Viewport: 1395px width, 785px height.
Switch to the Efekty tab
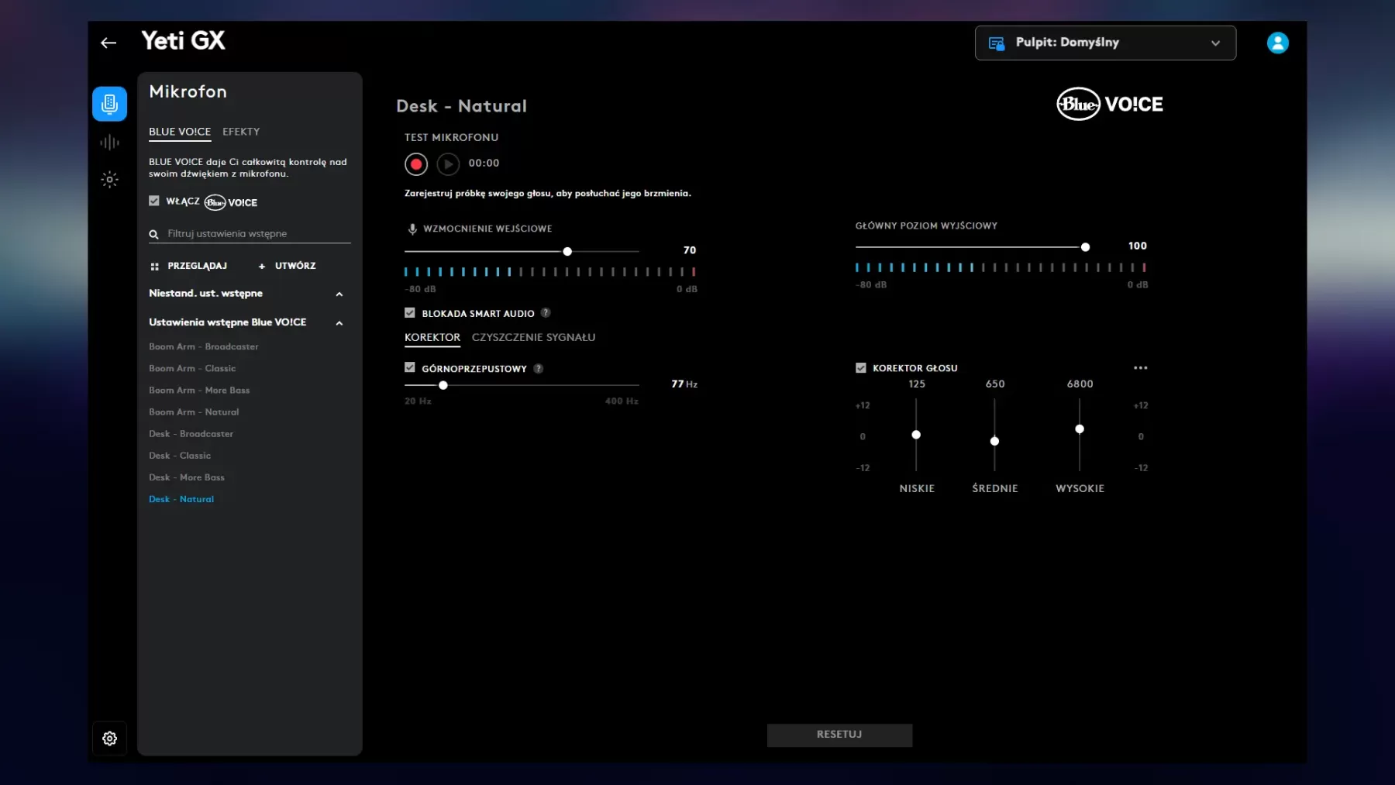pos(241,132)
